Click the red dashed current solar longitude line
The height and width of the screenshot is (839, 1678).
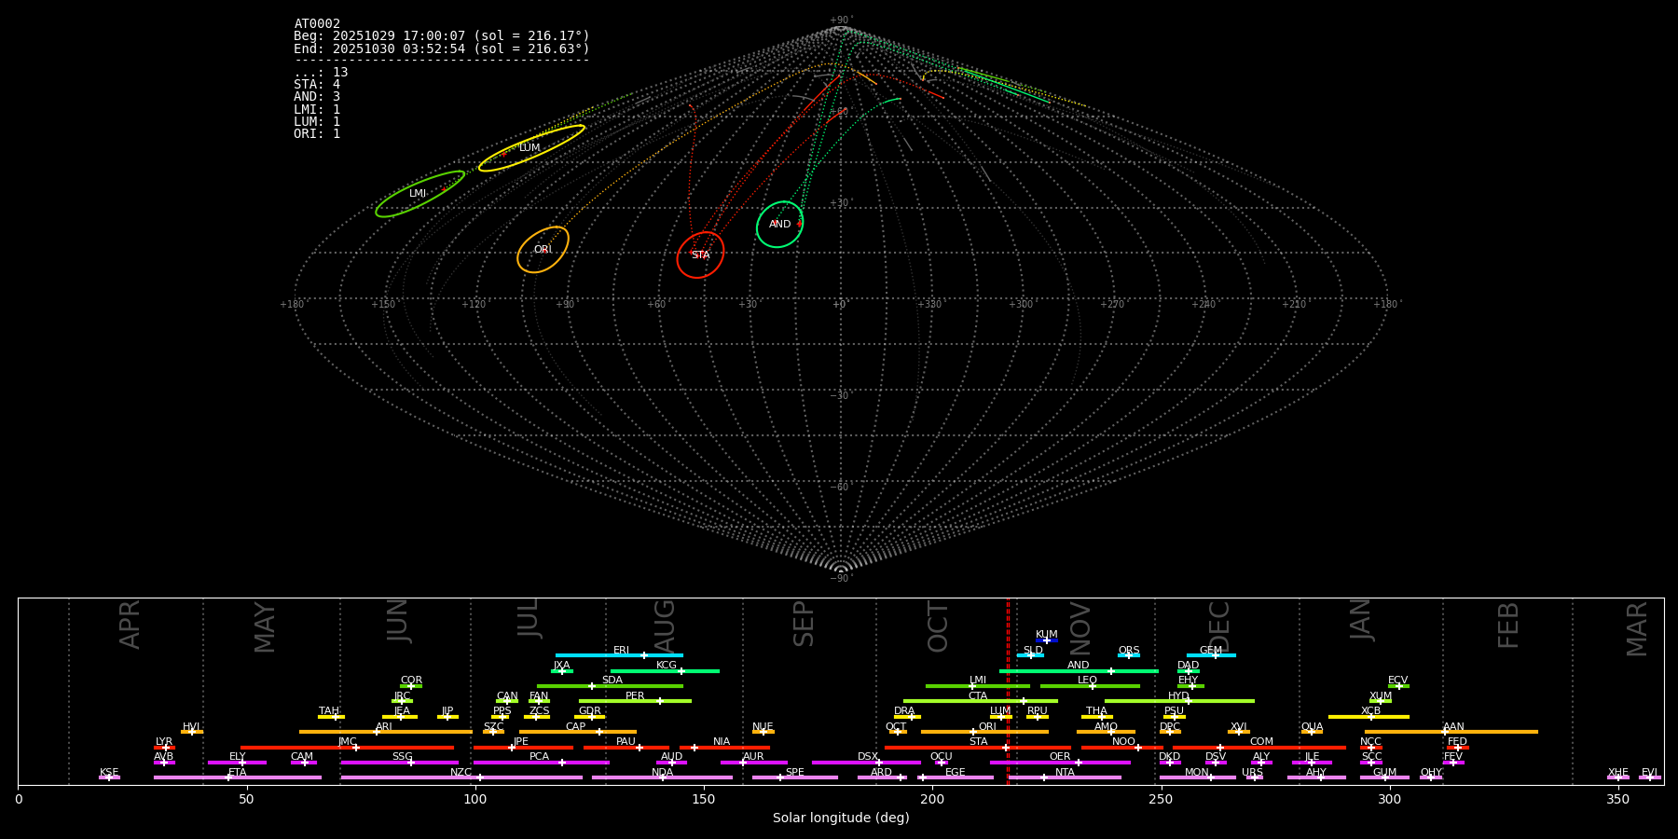[x=1008, y=690]
